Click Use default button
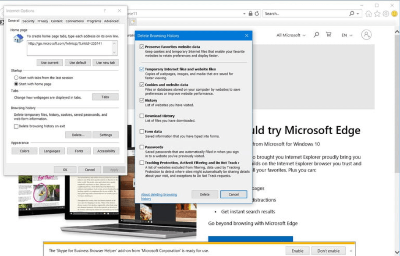The height and width of the screenshot is (256, 400). (78, 63)
